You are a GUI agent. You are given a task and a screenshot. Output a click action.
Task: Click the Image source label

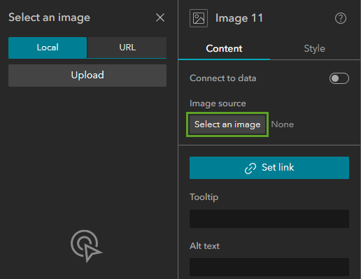(218, 103)
